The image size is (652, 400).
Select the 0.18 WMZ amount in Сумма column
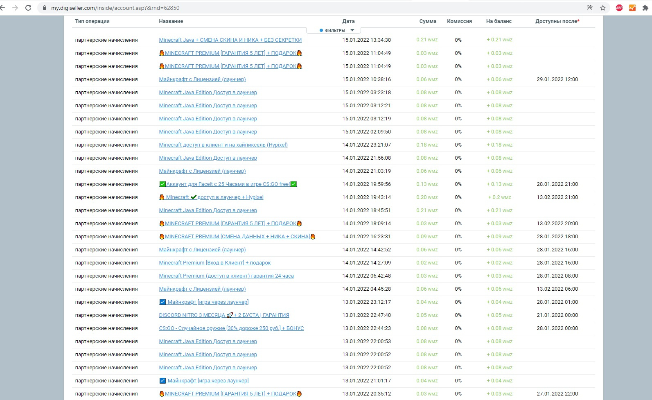427,145
